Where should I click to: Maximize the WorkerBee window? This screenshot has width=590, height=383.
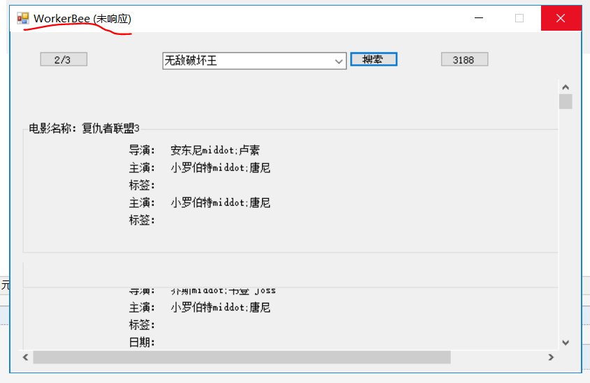[x=519, y=18]
